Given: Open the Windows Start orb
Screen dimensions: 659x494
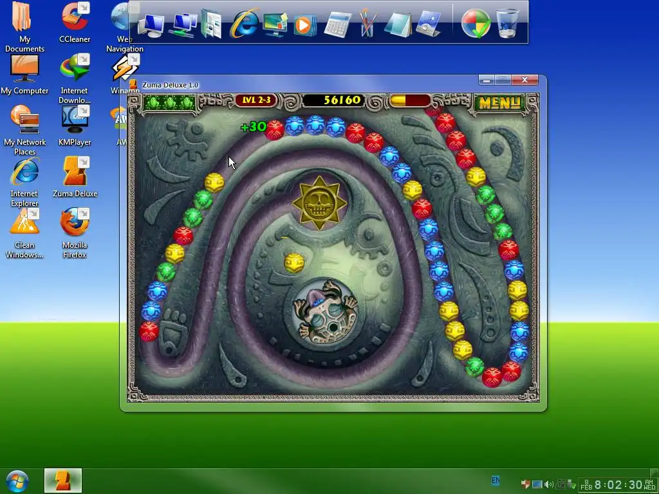Looking at the screenshot, I should [17, 481].
